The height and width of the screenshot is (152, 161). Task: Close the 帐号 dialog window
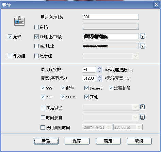(x=156, y=5)
